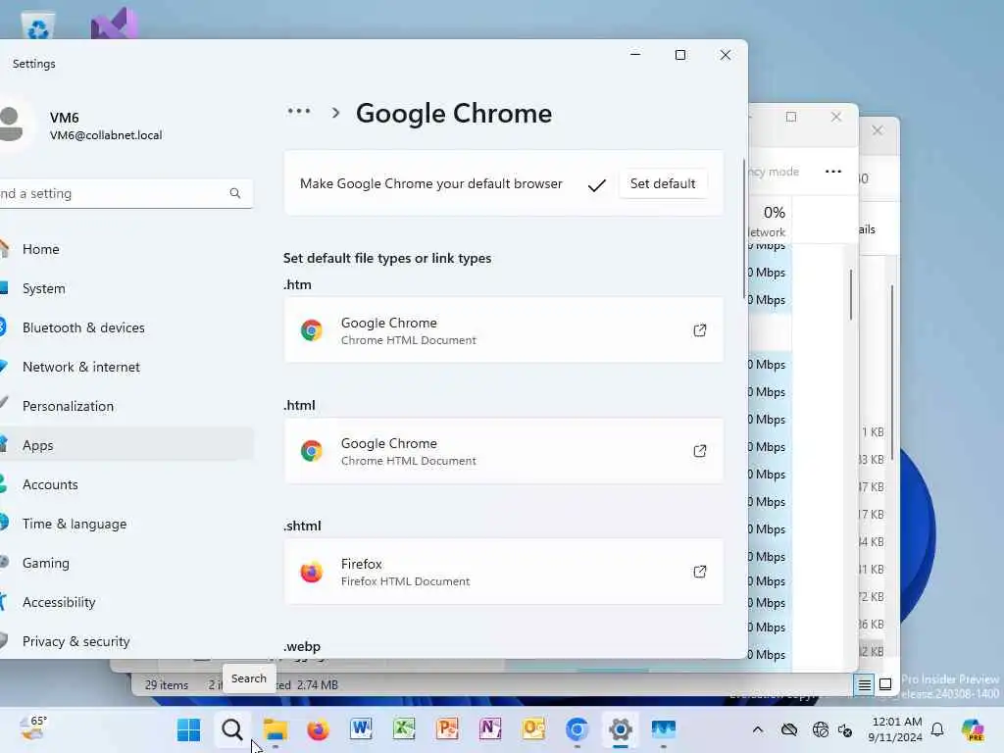Open Bluetooth & devices category
The image size is (1004, 753).
[125, 327]
